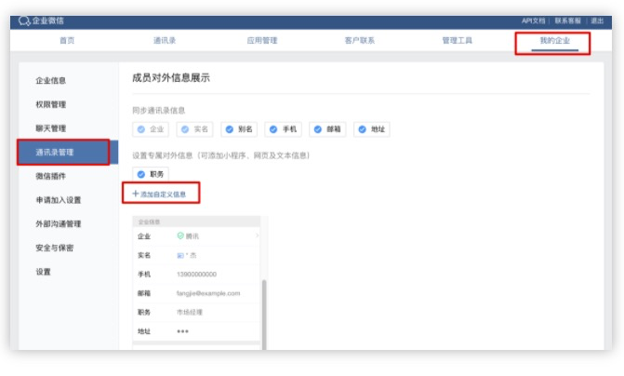Open the API文档 link
624x376 pixels.
(533, 20)
